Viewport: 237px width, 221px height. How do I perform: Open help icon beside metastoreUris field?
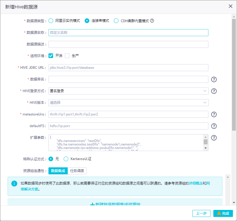(214, 114)
